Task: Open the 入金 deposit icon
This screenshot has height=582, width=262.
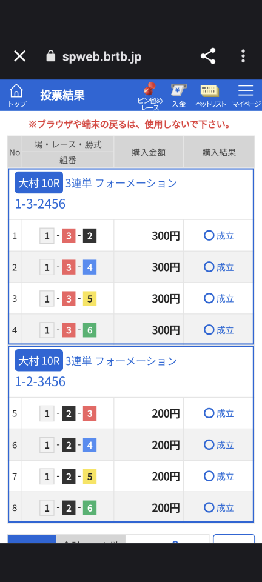Action: point(178,96)
